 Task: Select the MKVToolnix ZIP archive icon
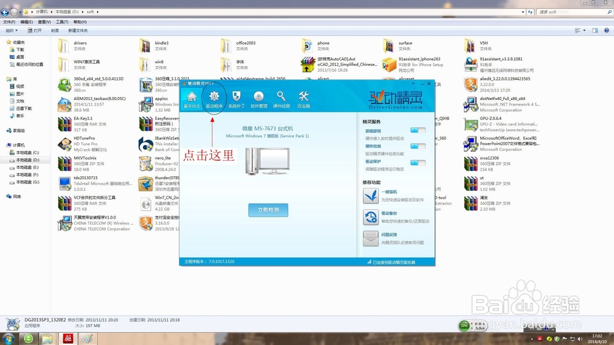tap(64, 164)
